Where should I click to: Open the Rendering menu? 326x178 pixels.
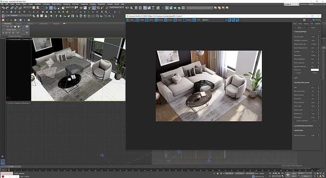pyautogui.click(x=67, y=4)
